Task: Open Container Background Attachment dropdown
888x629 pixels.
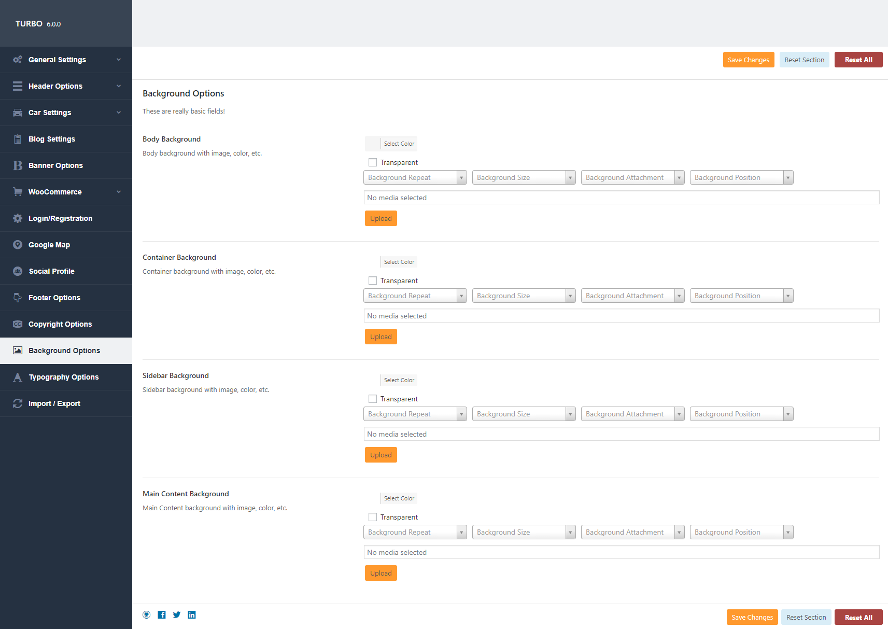Action: [x=632, y=296]
